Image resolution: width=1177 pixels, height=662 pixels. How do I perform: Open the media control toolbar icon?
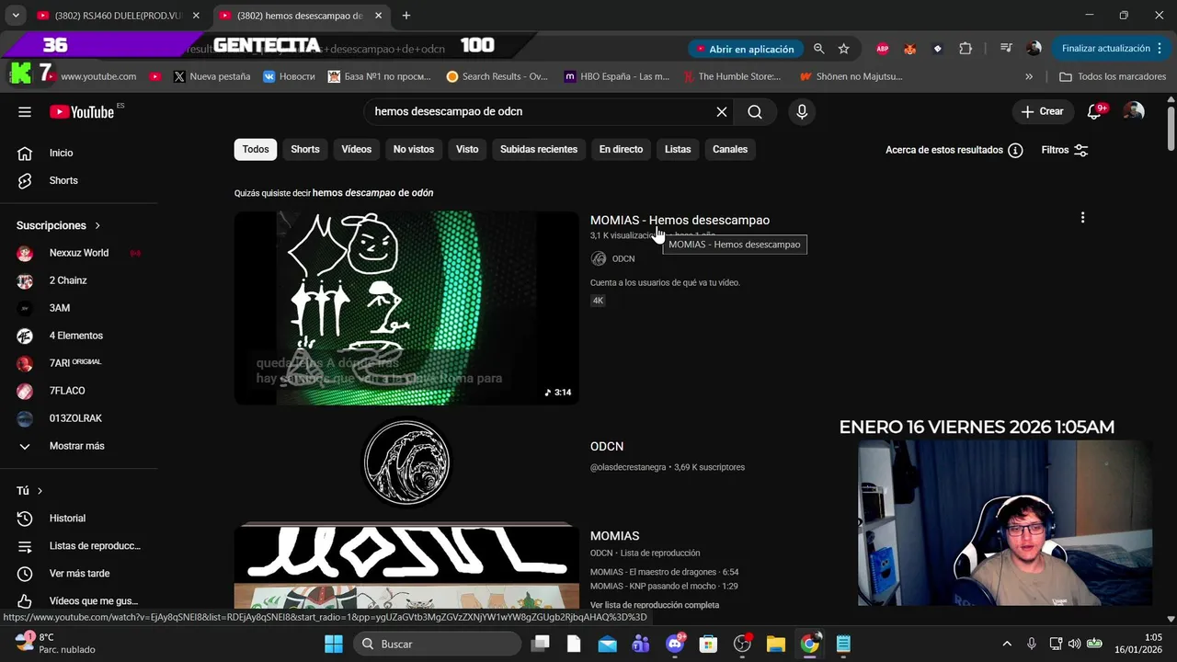[1006, 49]
